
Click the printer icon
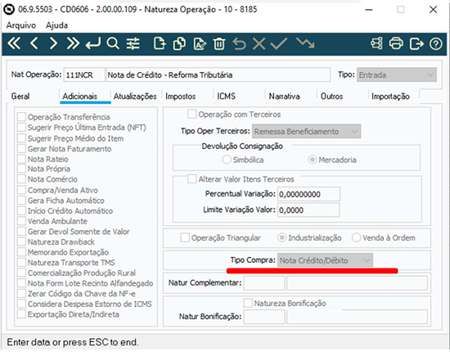click(x=396, y=44)
